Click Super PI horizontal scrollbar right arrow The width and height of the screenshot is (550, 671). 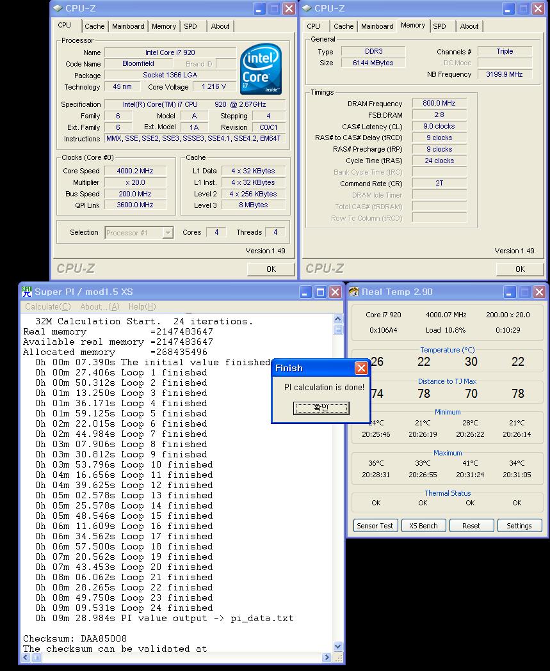327,658
